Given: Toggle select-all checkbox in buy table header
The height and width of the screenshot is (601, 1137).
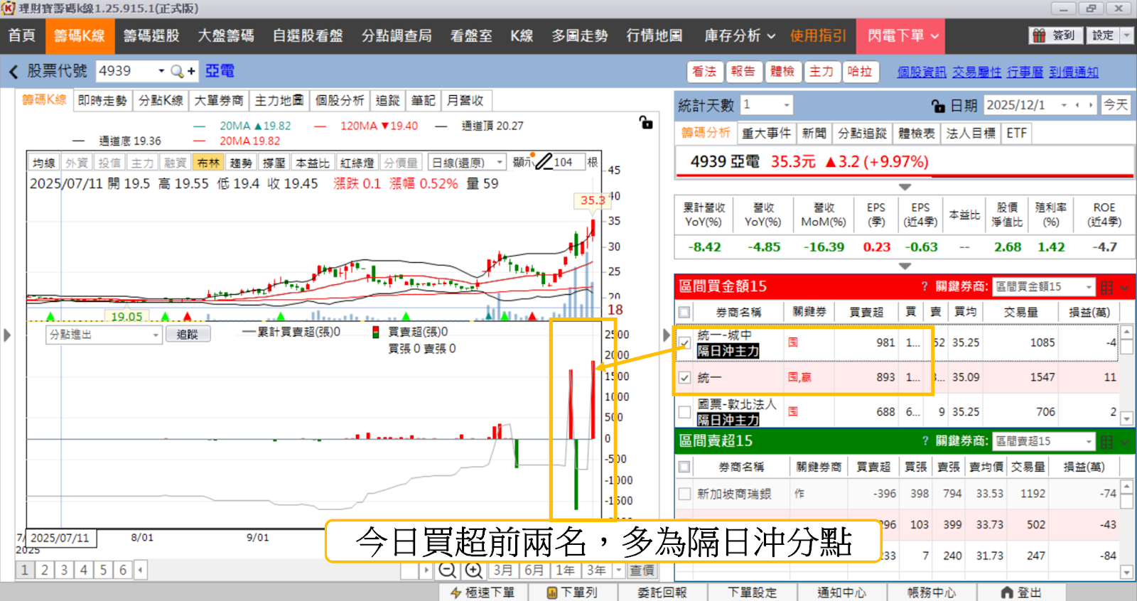Looking at the screenshot, I should coord(684,312).
